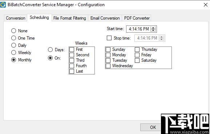The height and width of the screenshot is (134, 210).
Task: Select the None schedule radio button
Action: pos(14,31)
